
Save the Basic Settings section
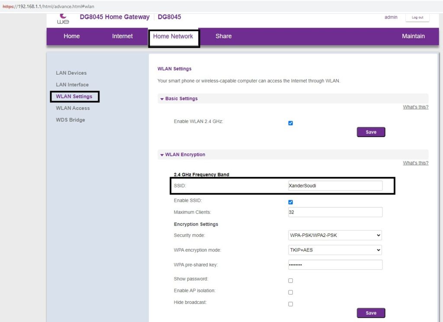pos(371,132)
